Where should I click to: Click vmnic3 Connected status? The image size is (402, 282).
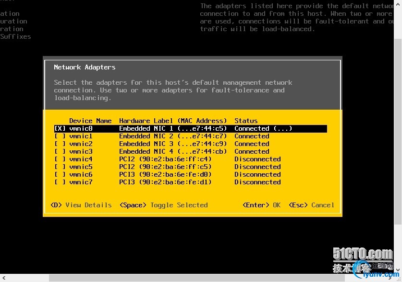252,152
